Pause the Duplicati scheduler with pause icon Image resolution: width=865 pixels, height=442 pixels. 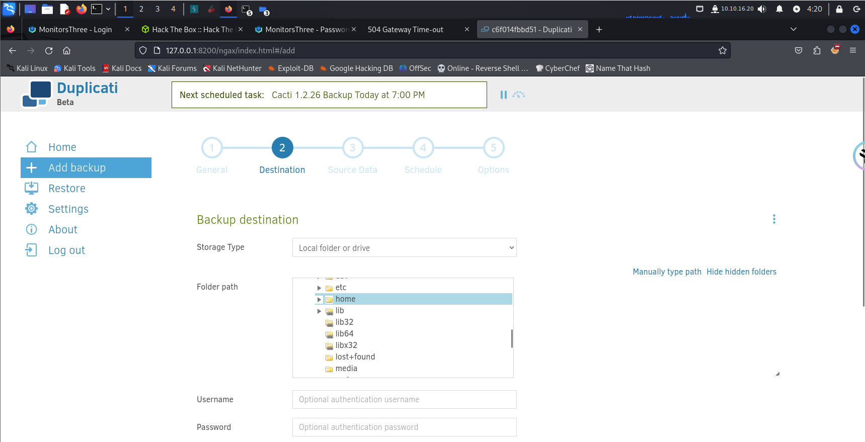pos(503,95)
